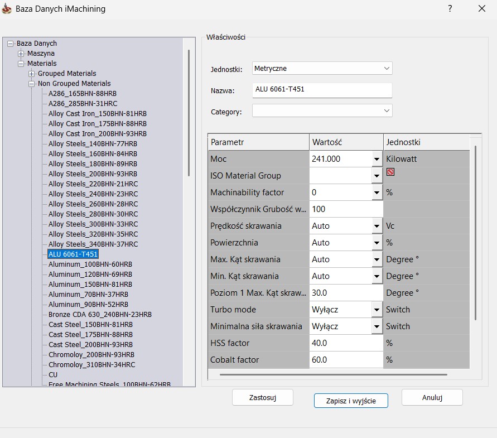Open the Moc value dropdown arrow
The image size is (497, 438).
pyautogui.click(x=377, y=159)
